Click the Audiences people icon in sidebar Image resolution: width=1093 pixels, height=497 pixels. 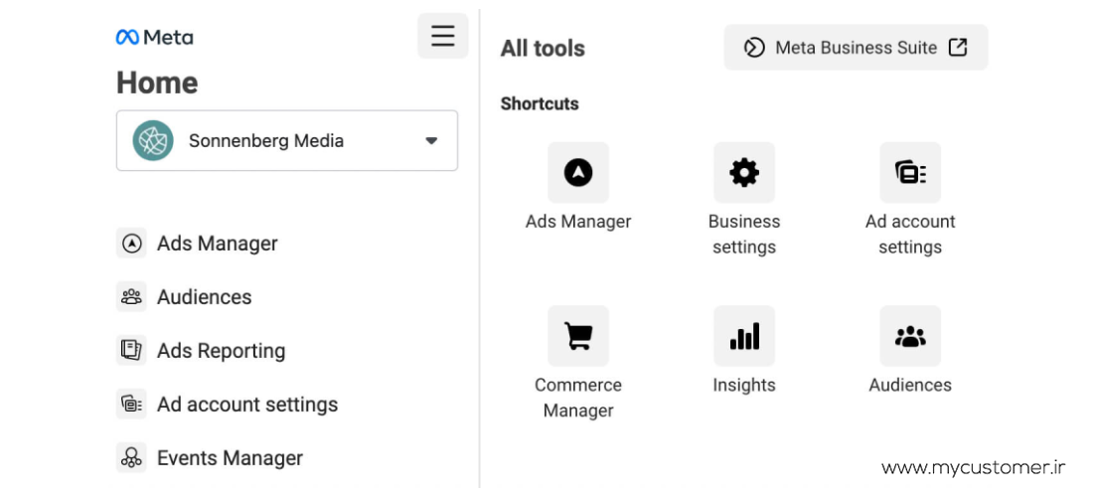click(131, 297)
